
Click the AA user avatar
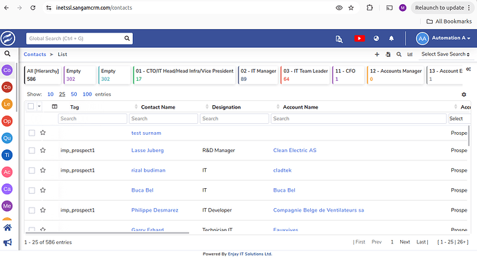(x=422, y=38)
